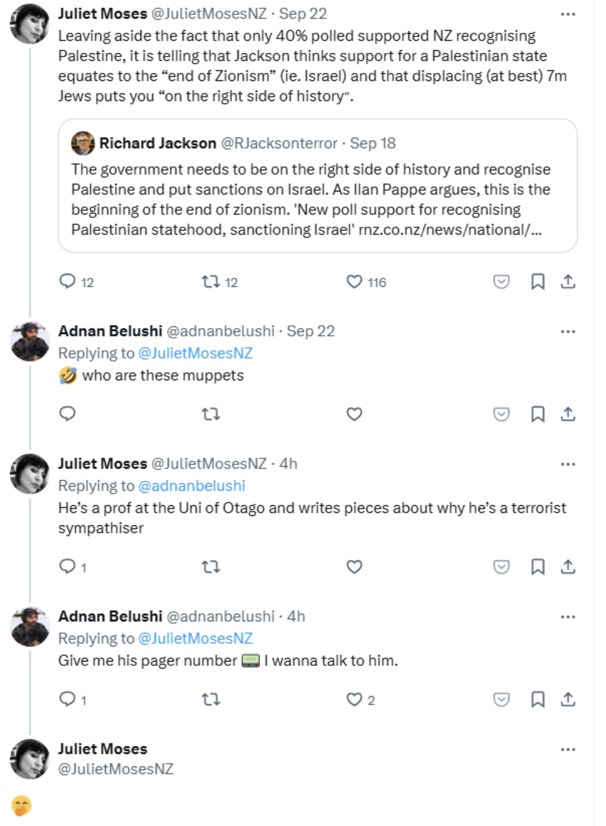606x826 pixels.
Task: Reply to the top tweet with 12 replies
Action: pyautogui.click(x=67, y=281)
